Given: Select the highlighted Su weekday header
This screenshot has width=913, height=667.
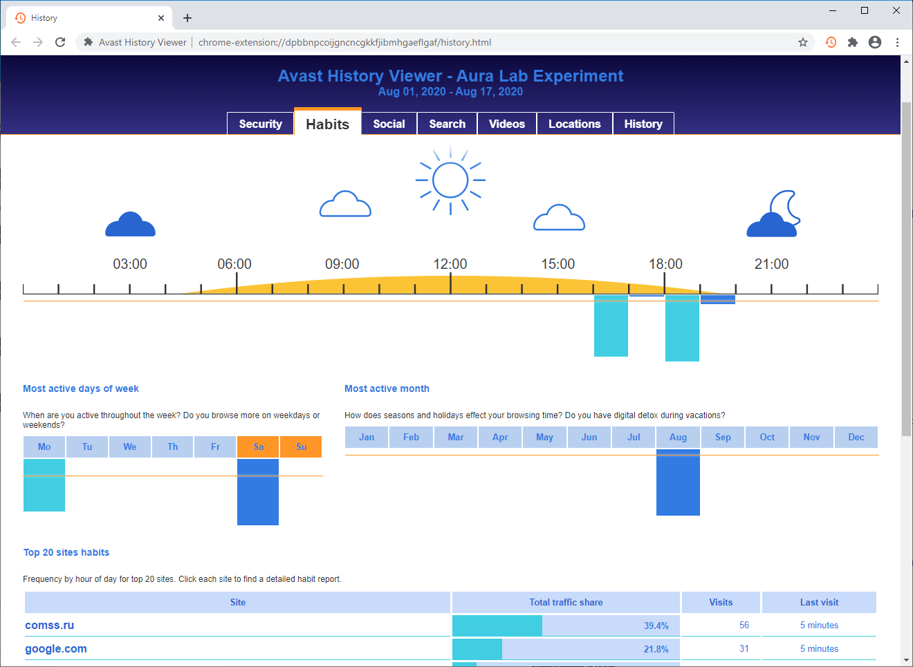Looking at the screenshot, I should click(x=302, y=447).
